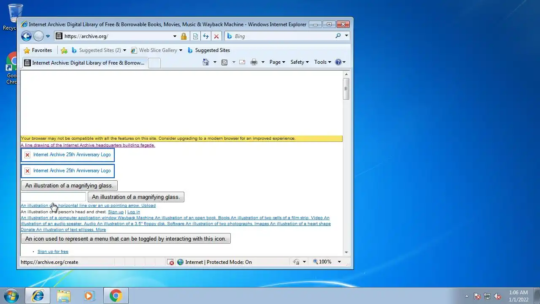This screenshot has width=540, height=304.
Task: Click the Print icon
Action: click(254, 62)
